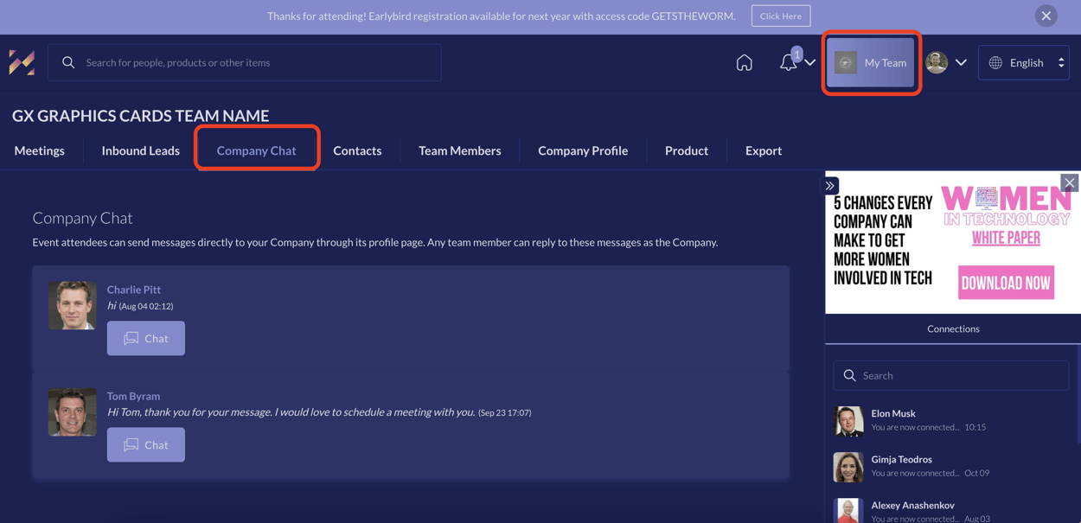This screenshot has height=523, width=1081.
Task: Click Tom Byram's profile photo
Action: point(73,411)
